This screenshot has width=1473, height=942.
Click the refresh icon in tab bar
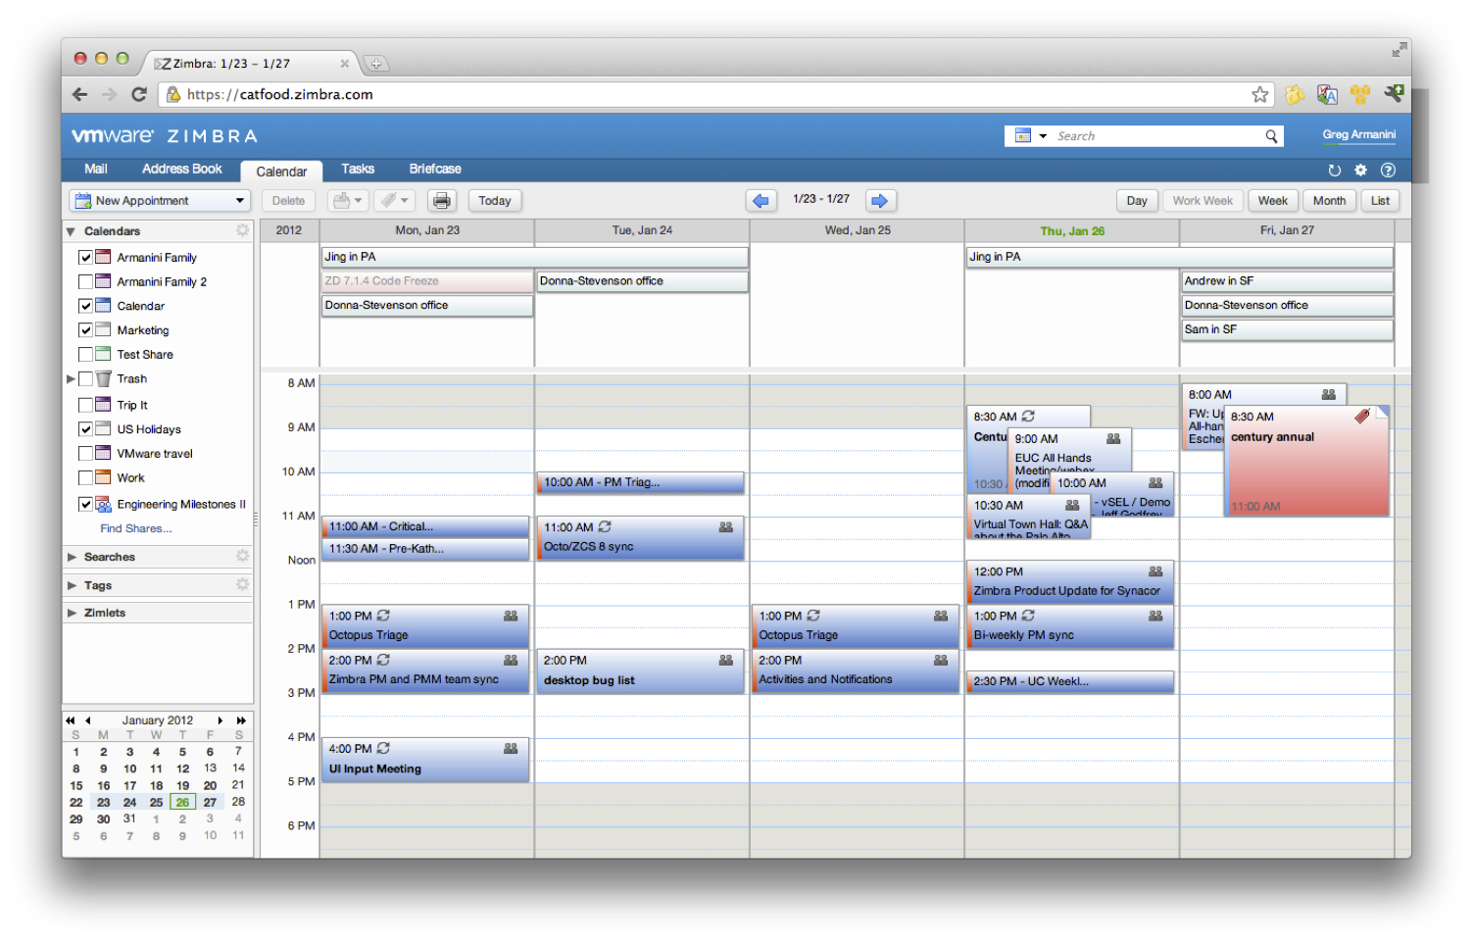[x=1334, y=171]
